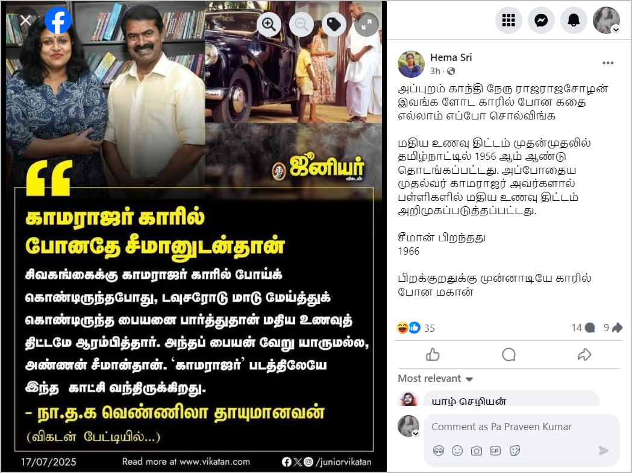Click the comment bubble action button
Image resolution: width=632 pixels, height=473 pixels.
click(508, 354)
